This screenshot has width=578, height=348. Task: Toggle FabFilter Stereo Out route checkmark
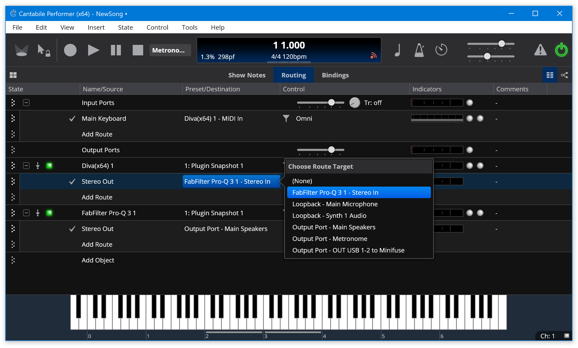click(x=72, y=229)
